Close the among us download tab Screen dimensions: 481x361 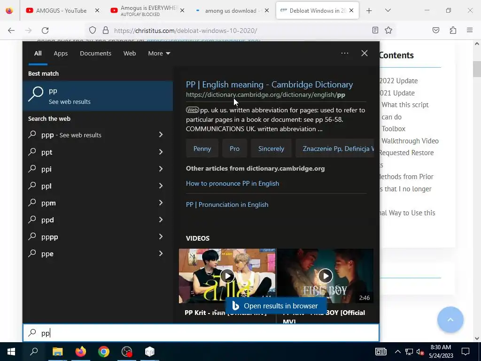tap(267, 10)
